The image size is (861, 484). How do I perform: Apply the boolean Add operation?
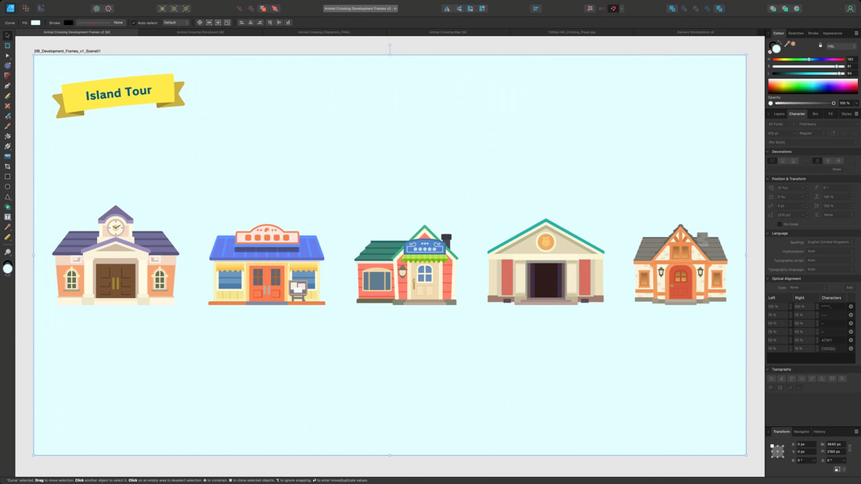[x=672, y=9]
